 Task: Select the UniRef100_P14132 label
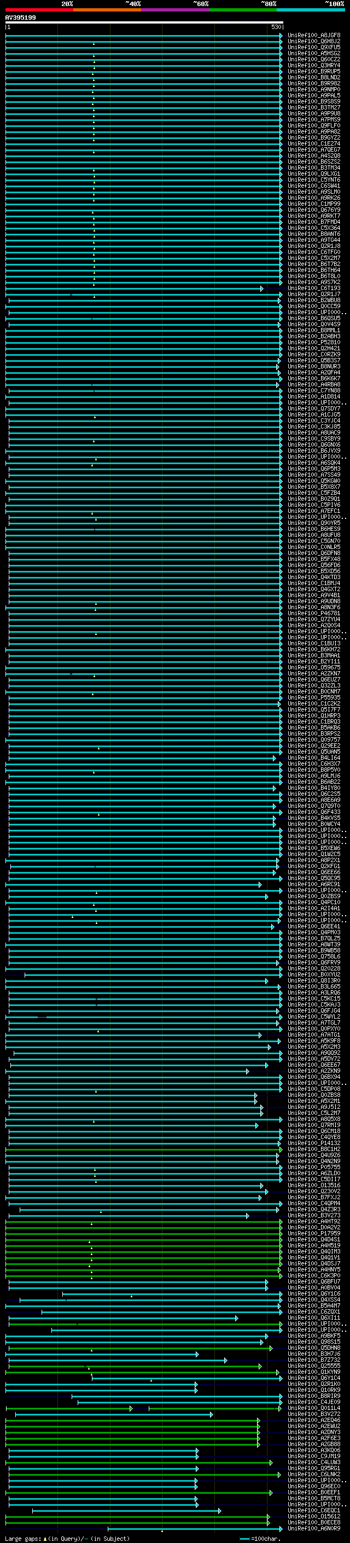[x=314, y=1143]
